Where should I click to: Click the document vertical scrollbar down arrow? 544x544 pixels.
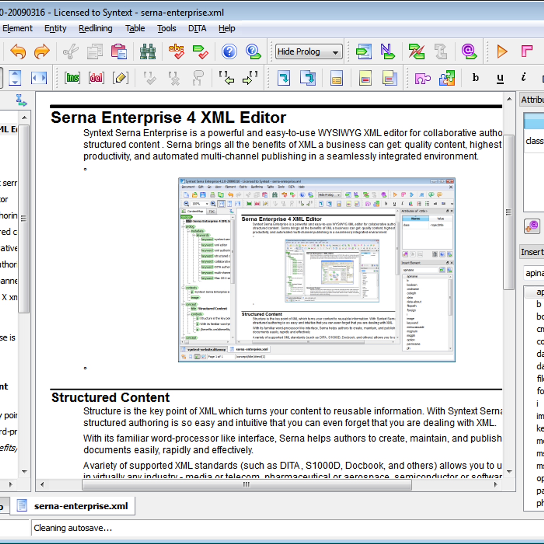pyautogui.click(x=509, y=472)
